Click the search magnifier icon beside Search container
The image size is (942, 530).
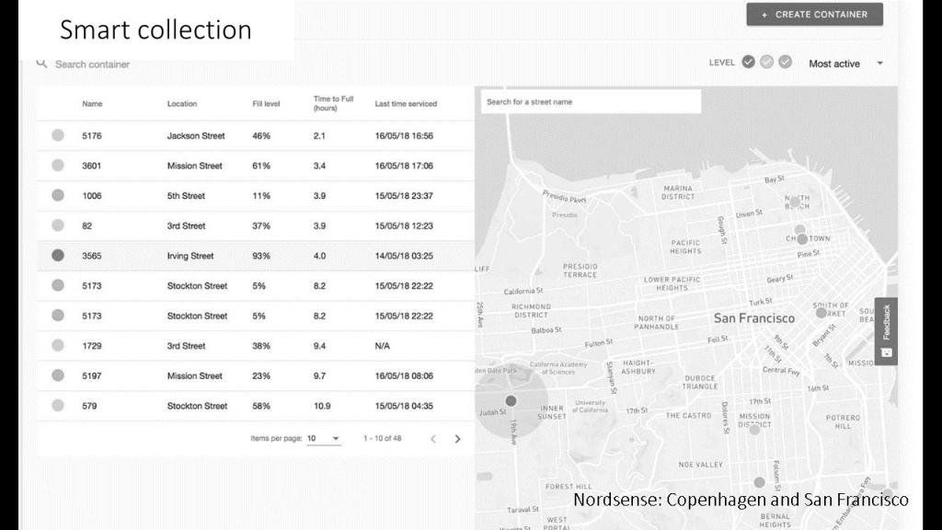(x=41, y=63)
